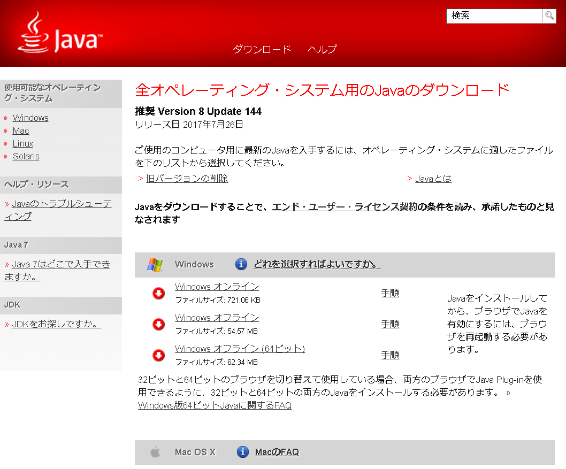The height and width of the screenshot is (469, 566).
Task: Open エンド・ユーザー・ライセンス契約 link
Action: pyautogui.click(x=345, y=207)
